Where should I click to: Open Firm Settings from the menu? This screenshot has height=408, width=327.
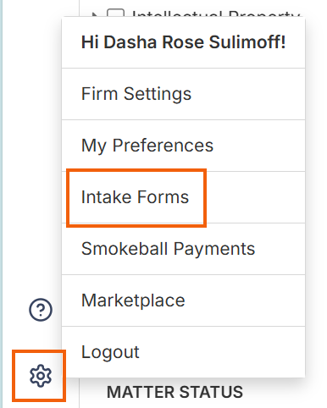coord(183,94)
